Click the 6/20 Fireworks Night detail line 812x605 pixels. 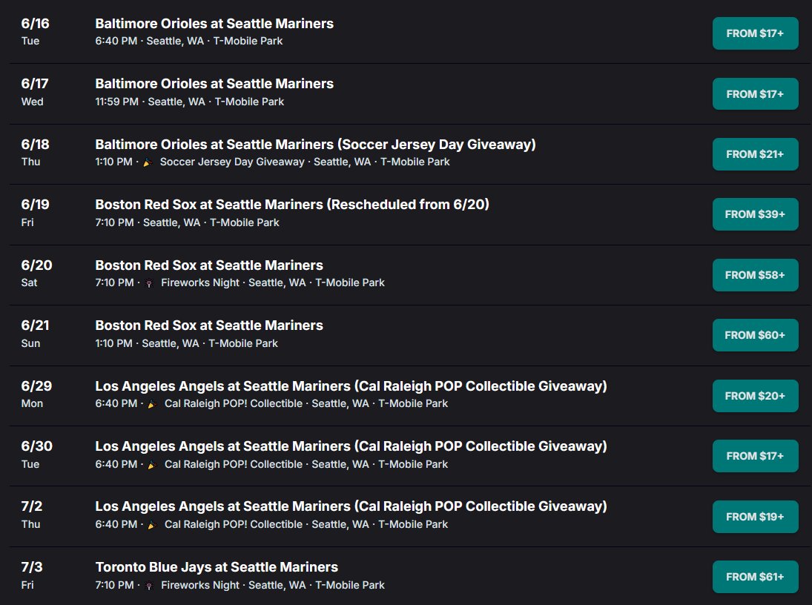pos(240,282)
